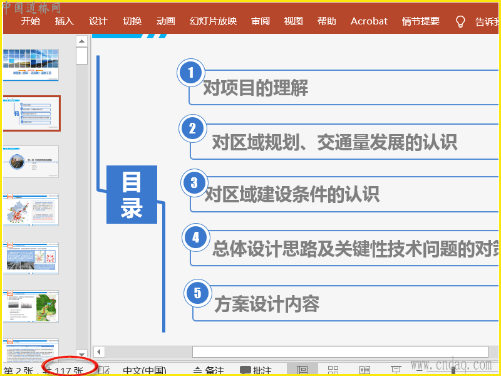Open the 情节提要 tab
This screenshot has height=376, width=501.
[x=421, y=21]
